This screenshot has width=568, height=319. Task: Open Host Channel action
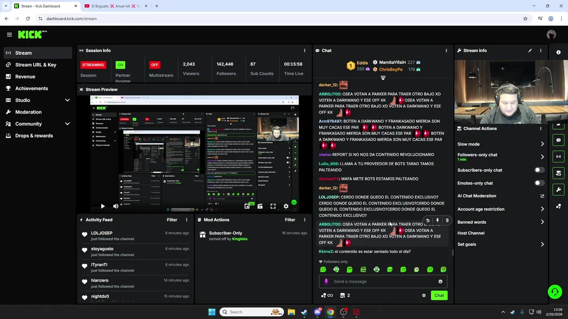click(471, 233)
